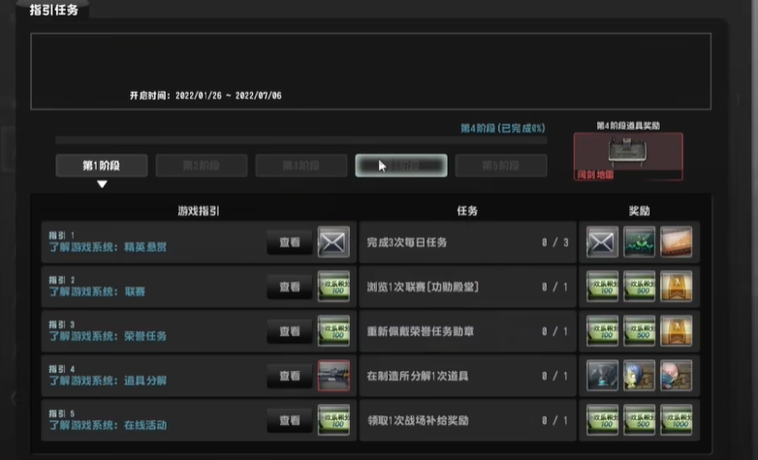Select the last stage tab 第5阶段
This screenshot has width=758, height=460.
[x=501, y=166]
